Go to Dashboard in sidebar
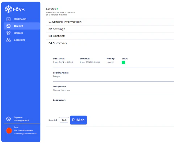This screenshot has width=174, height=143. [20, 19]
